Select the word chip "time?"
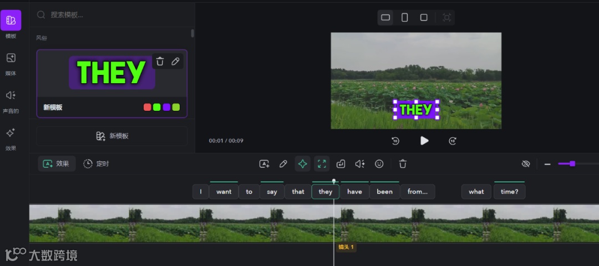This screenshot has height=266, width=599. coord(510,192)
